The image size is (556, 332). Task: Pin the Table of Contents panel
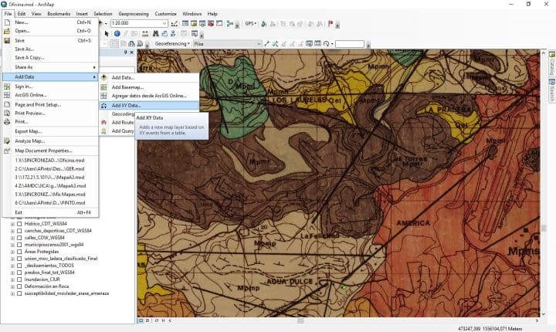(x=126, y=53)
